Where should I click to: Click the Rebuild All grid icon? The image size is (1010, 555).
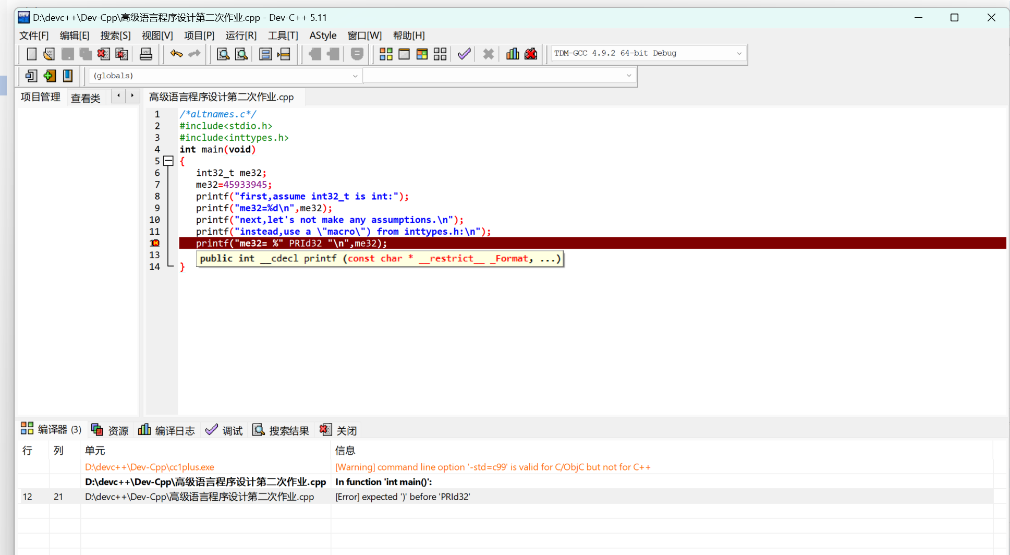(x=440, y=54)
